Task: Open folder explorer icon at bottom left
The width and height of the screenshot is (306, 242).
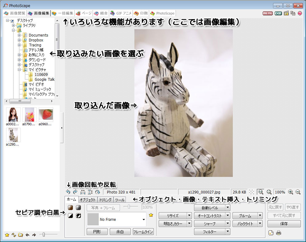Action: 21,235
